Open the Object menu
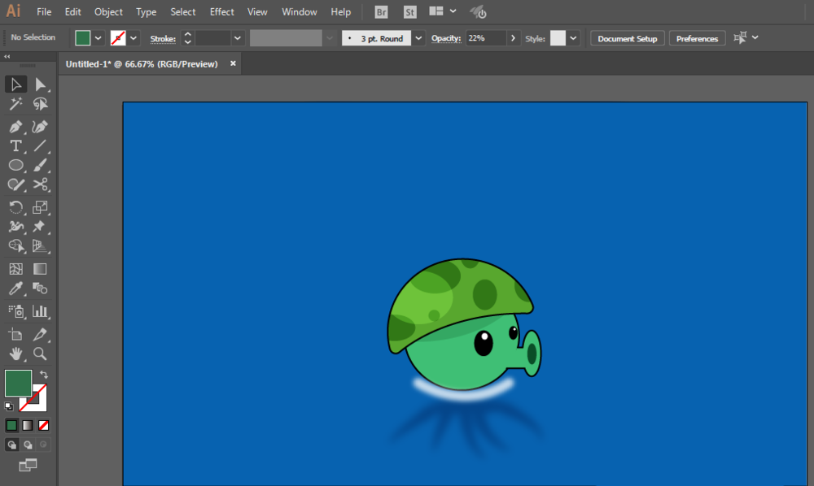Image resolution: width=814 pixels, height=486 pixels. (x=108, y=12)
